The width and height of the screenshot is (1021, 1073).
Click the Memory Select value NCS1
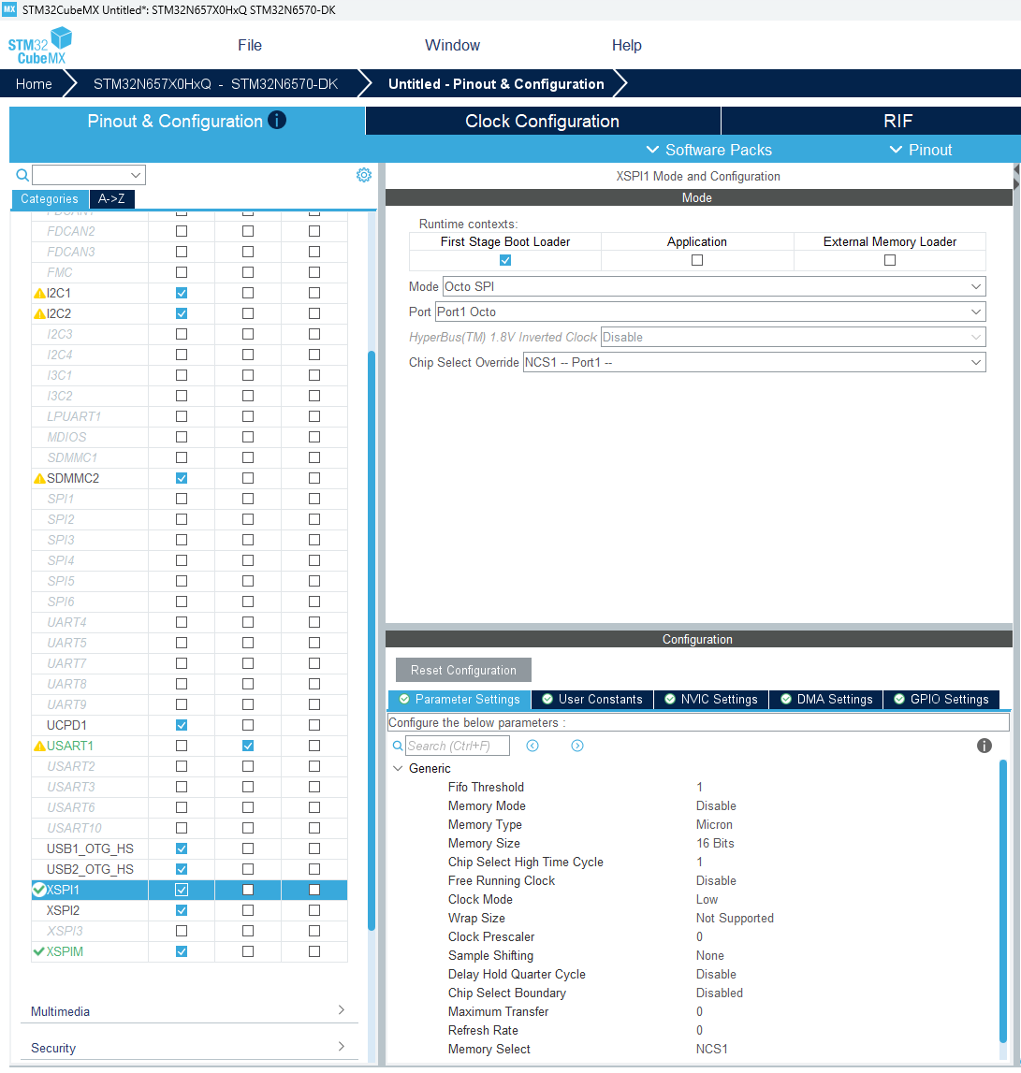click(x=712, y=1049)
